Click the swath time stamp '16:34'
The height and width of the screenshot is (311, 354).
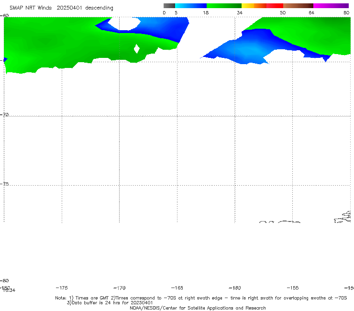tap(9, 290)
